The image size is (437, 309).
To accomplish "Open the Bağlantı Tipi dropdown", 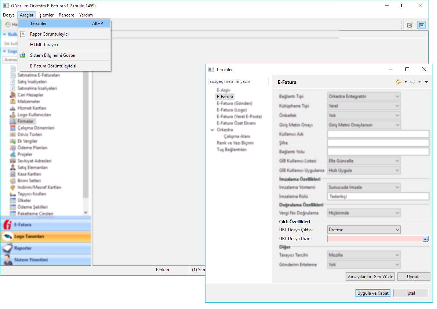I will pos(364,97).
